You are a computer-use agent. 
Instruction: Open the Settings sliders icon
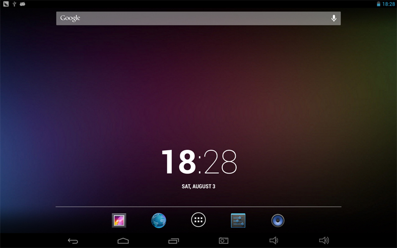(238, 220)
